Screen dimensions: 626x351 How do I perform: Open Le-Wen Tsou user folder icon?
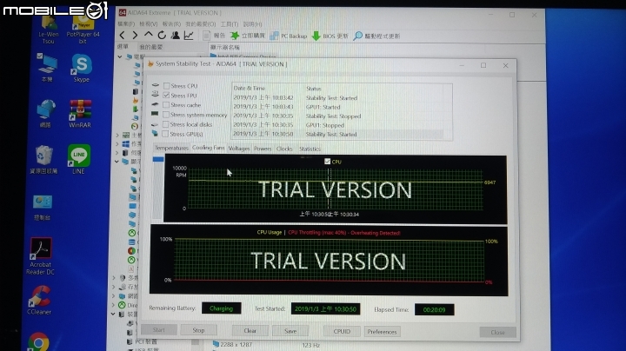point(49,29)
